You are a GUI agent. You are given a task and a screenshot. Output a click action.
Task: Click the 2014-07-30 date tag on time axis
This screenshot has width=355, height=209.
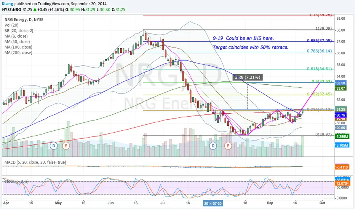tap(213, 203)
